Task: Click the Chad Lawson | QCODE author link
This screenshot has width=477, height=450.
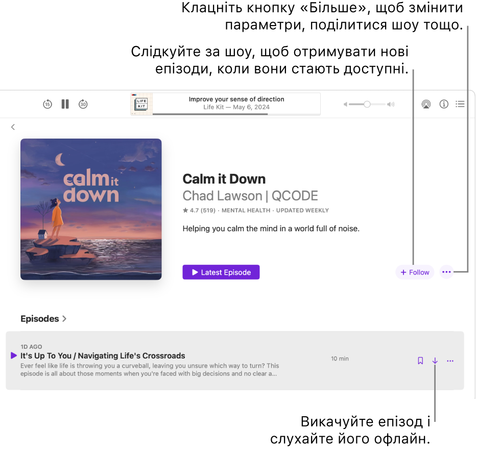Action: click(250, 196)
